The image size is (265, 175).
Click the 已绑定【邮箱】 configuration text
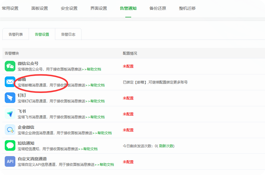155,82
